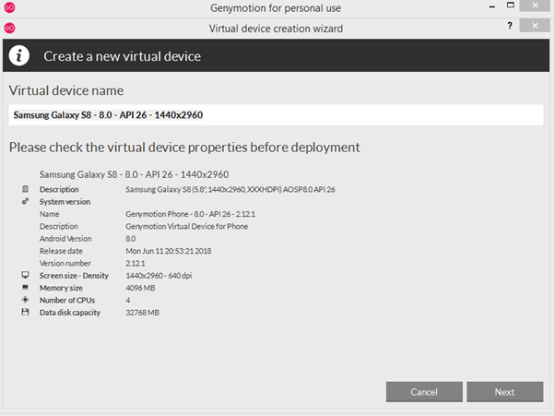
Task: Click the Next button
Action: (x=504, y=392)
